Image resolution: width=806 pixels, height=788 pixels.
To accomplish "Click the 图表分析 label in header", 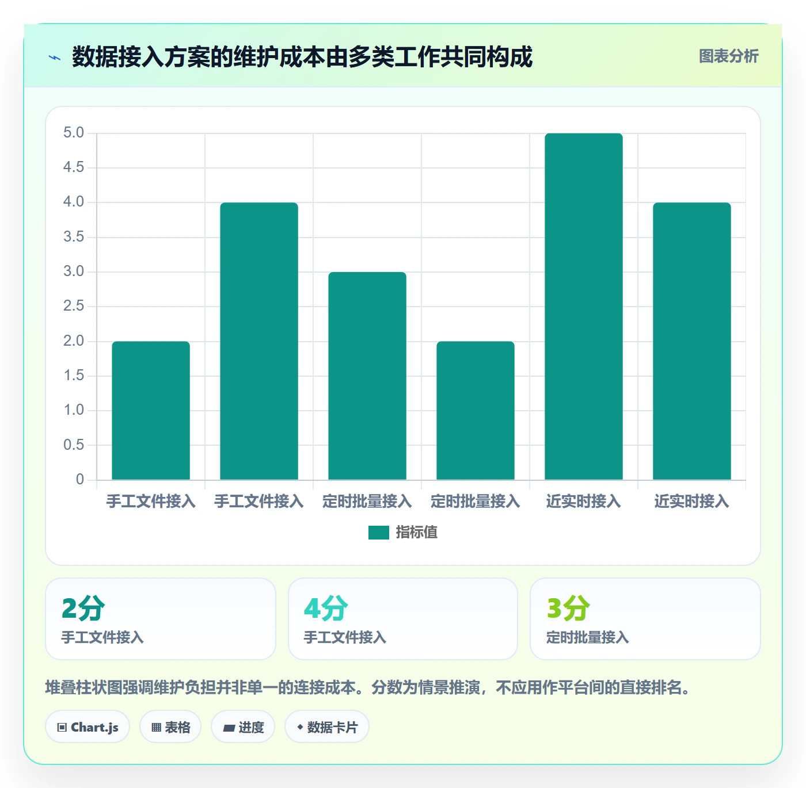I will coord(728,56).
